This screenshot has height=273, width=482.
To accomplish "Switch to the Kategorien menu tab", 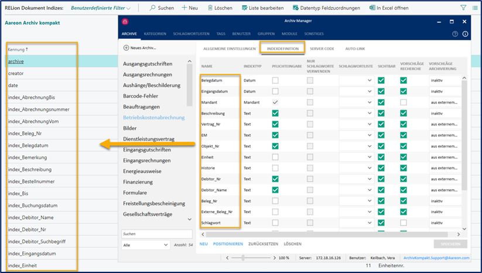I will click(x=155, y=34).
